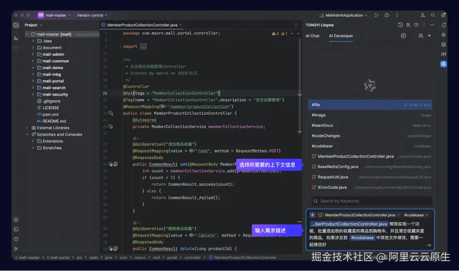Expand the mall-admin module
Image resolution: width=459 pixels, height=271 pixels.
pyautogui.click(x=33, y=54)
